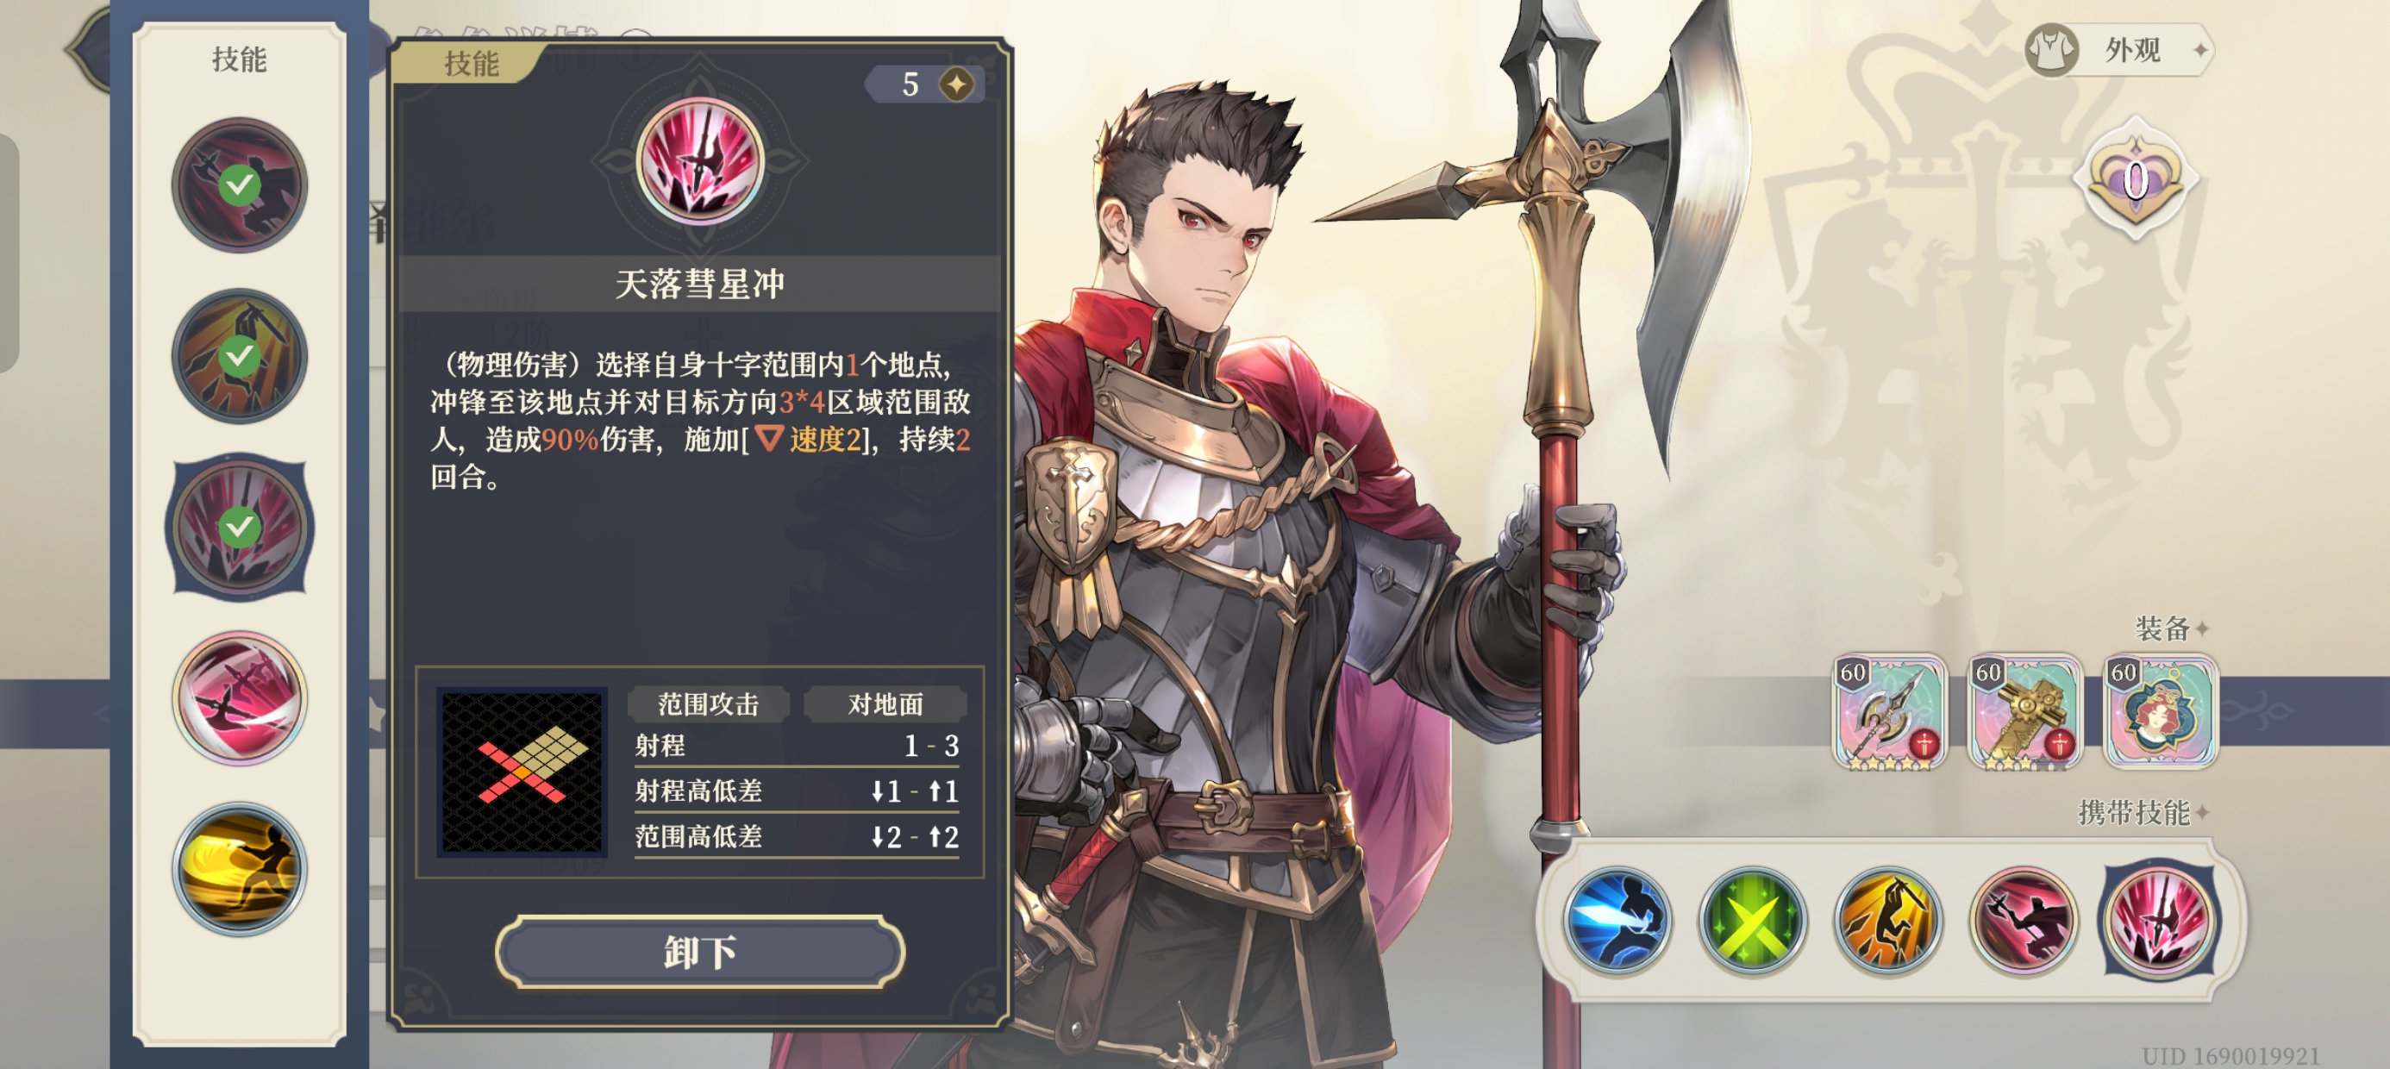
Task: Open the 外观 appearance button
Action: pos(2118,50)
